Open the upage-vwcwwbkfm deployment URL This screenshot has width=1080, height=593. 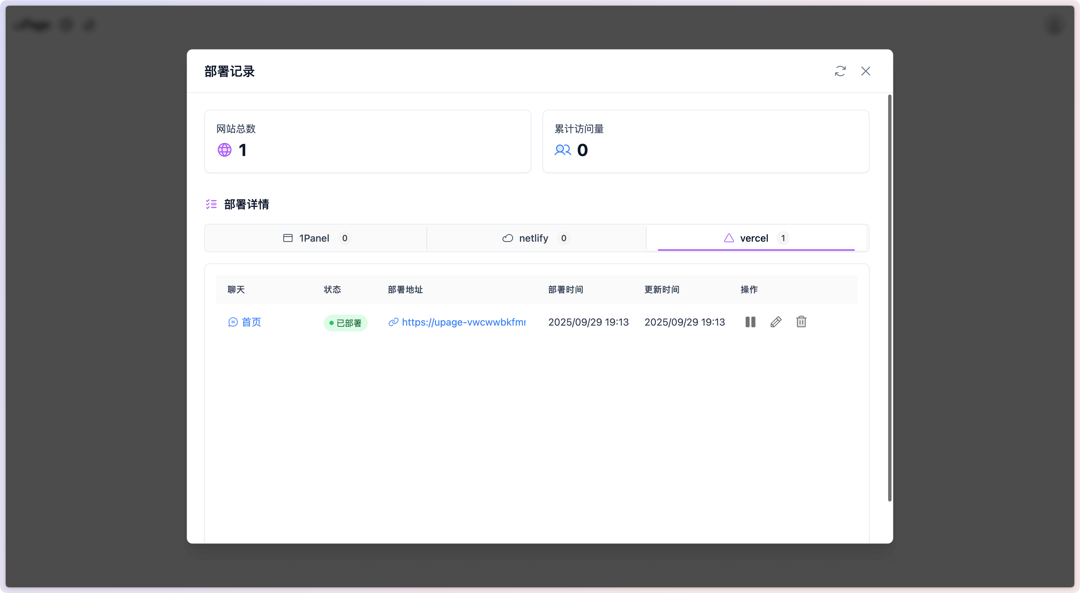[463, 322]
